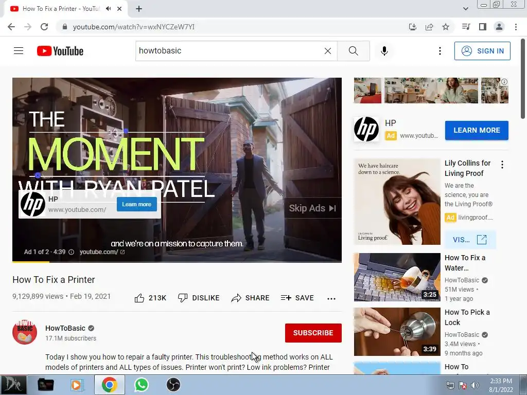Image resolution: width=527 pixels, height=395 pixels.
Task: Share the video
Action: point(251,298)
